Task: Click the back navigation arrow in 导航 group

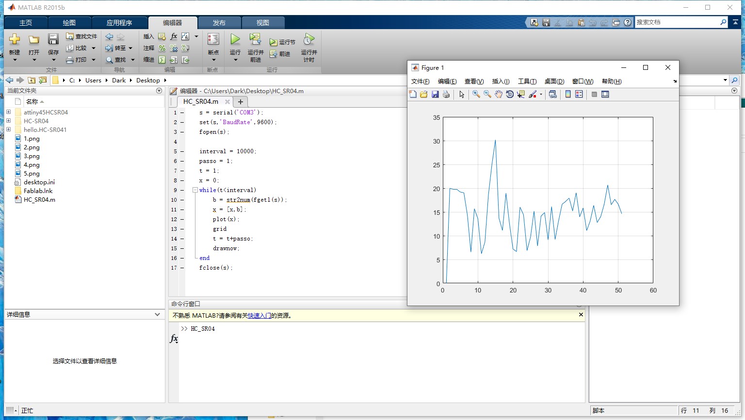Action: 109,36
